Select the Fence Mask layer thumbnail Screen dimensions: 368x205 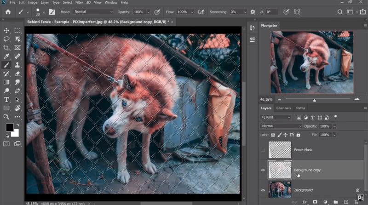(280, 150)
